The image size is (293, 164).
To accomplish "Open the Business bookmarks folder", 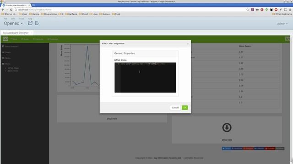I will pos(105,14).
